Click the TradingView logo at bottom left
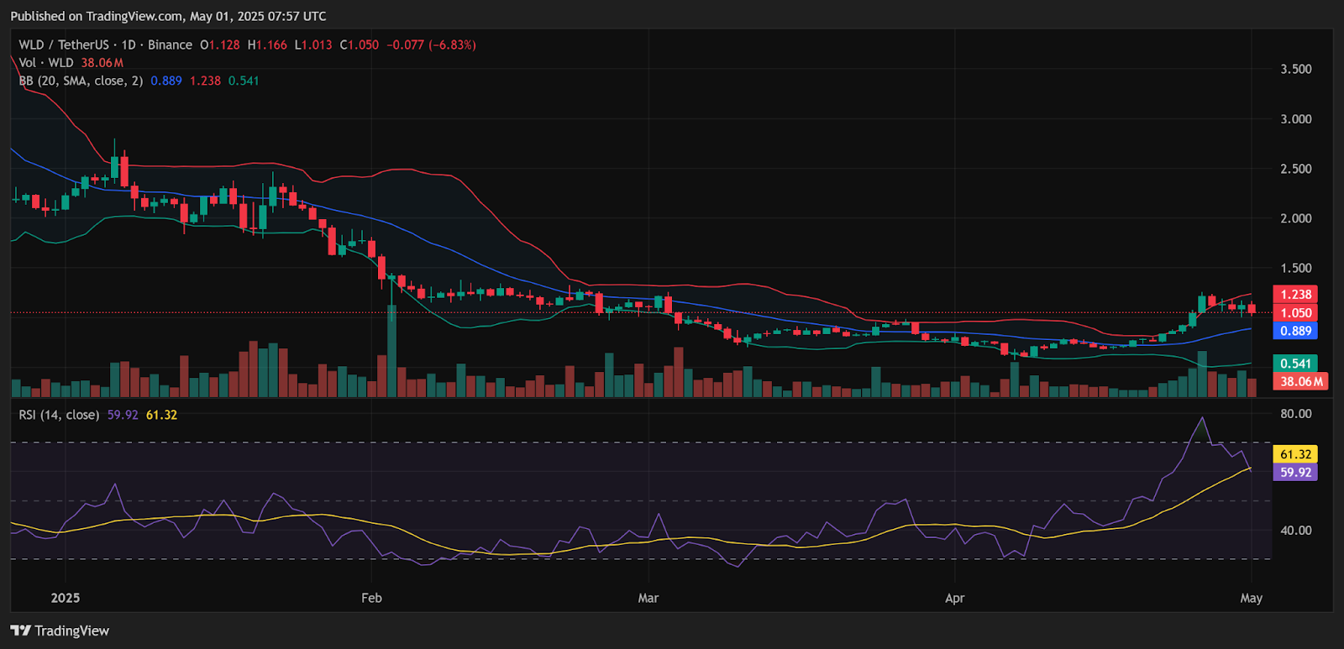 coord(60,631)
